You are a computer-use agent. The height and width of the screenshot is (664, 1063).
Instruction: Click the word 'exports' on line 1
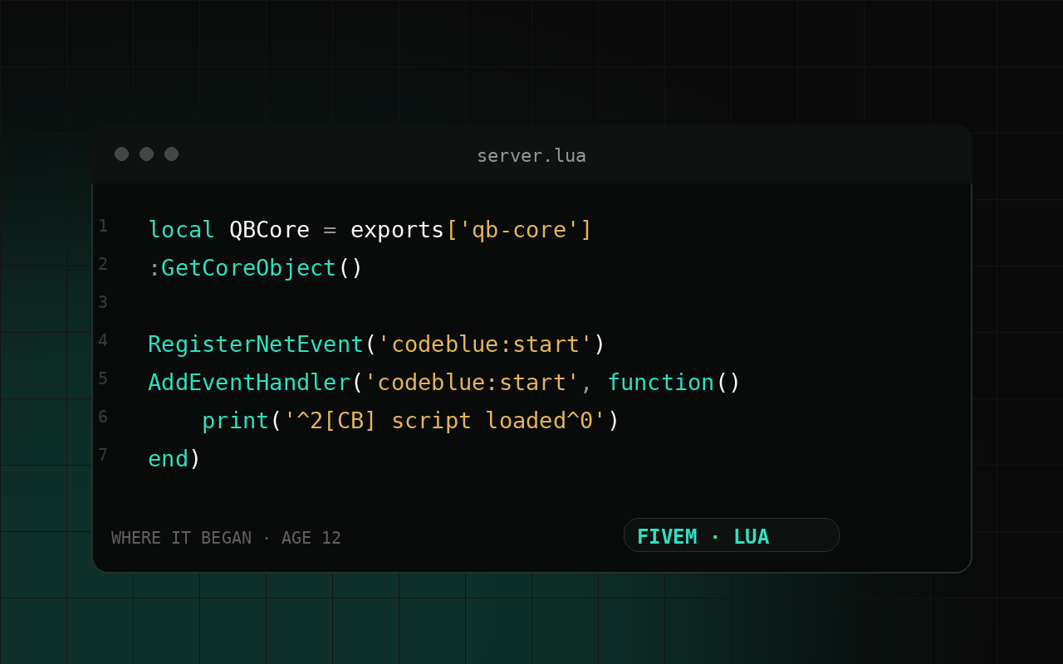click(x=398, y=231)
